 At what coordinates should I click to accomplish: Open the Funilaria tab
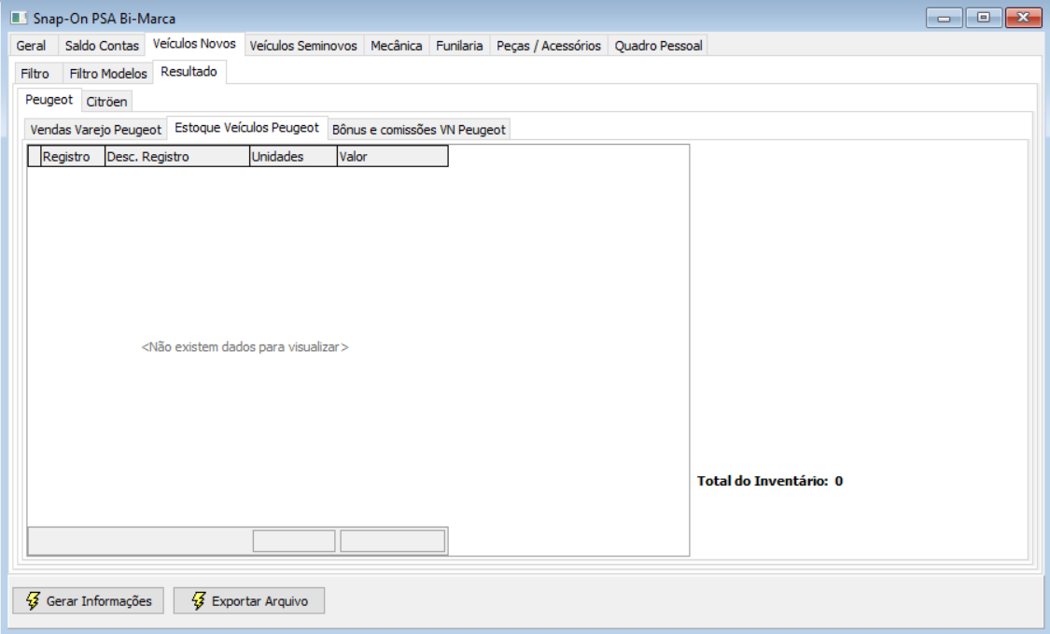459,46
